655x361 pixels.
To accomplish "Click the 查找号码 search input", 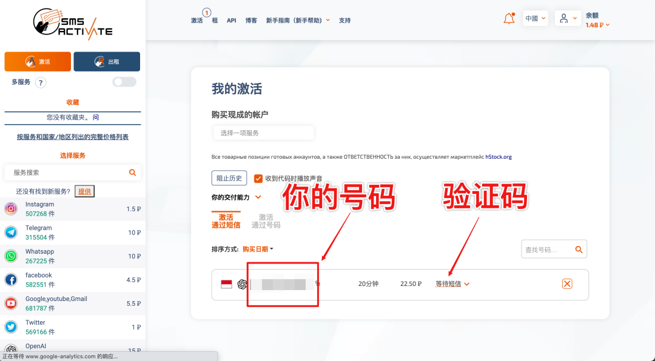I will (x=549, y=249).
